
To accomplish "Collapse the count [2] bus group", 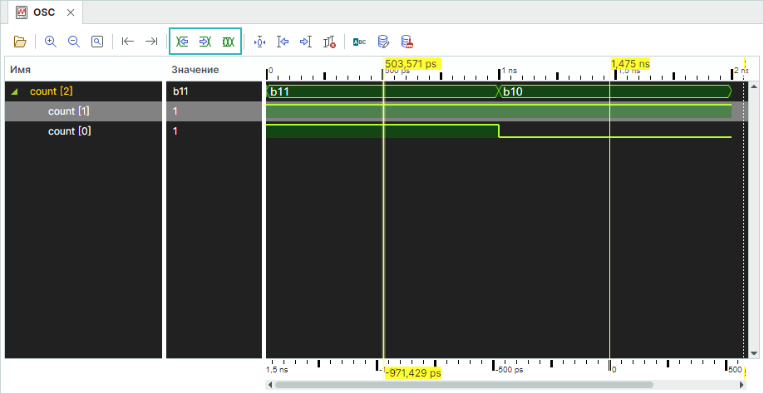I will click(x=15, y=91).
